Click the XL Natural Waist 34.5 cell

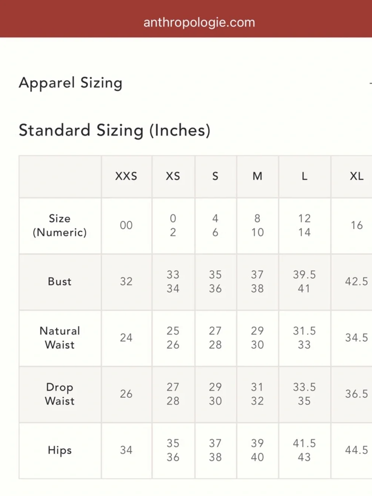pos(356,338)
